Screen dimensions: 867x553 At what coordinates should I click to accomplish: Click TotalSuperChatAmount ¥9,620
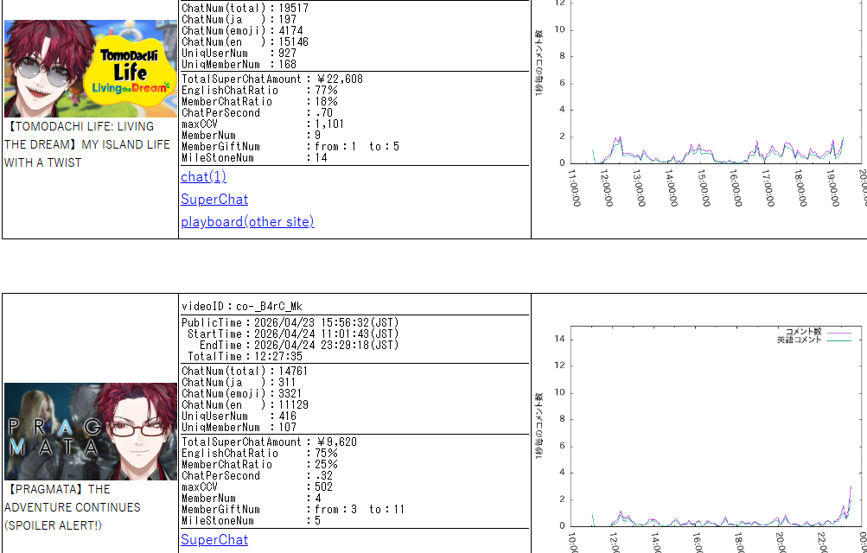[x=337, y=442]
